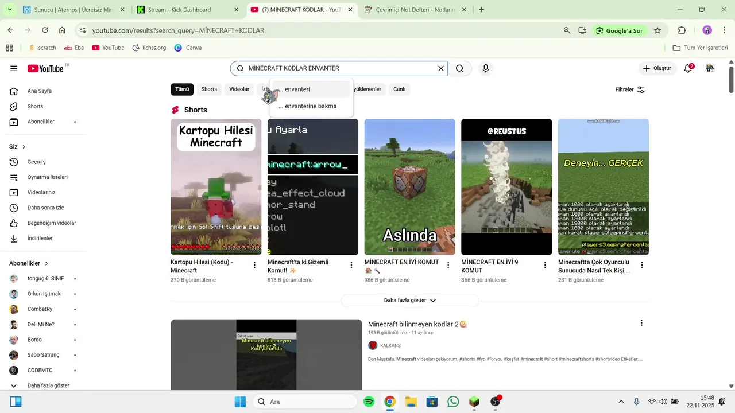Expand more Shorts with Daha fazla göster
Image resolution: width=735 pixels, height=413 pixels.
pos(410,301)
